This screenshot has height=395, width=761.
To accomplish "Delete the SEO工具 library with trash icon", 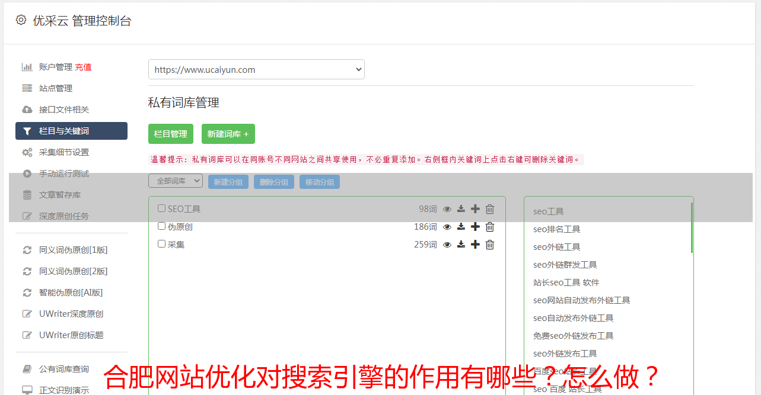I will pos(490,209).
